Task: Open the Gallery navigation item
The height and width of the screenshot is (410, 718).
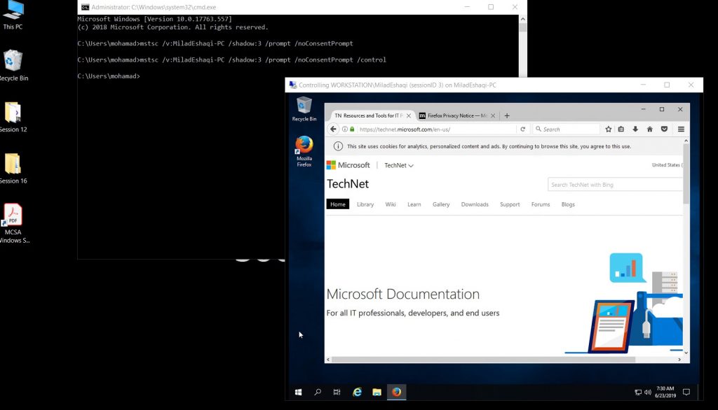Action: pyautogui.click(x=441, y=204)
